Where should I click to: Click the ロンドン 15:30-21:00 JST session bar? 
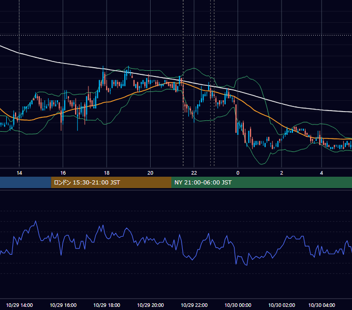pos(111,182)
